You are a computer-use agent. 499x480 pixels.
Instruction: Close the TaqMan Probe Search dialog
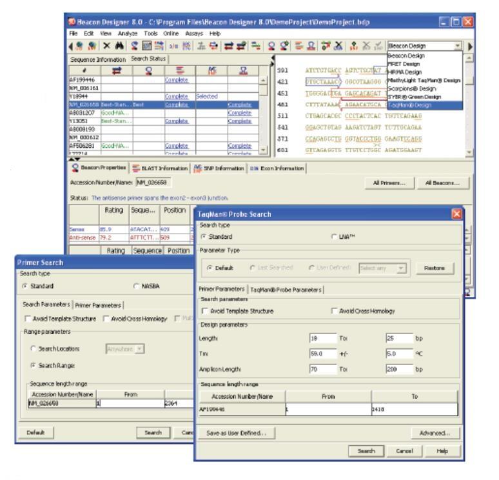[x=456, y=214]
